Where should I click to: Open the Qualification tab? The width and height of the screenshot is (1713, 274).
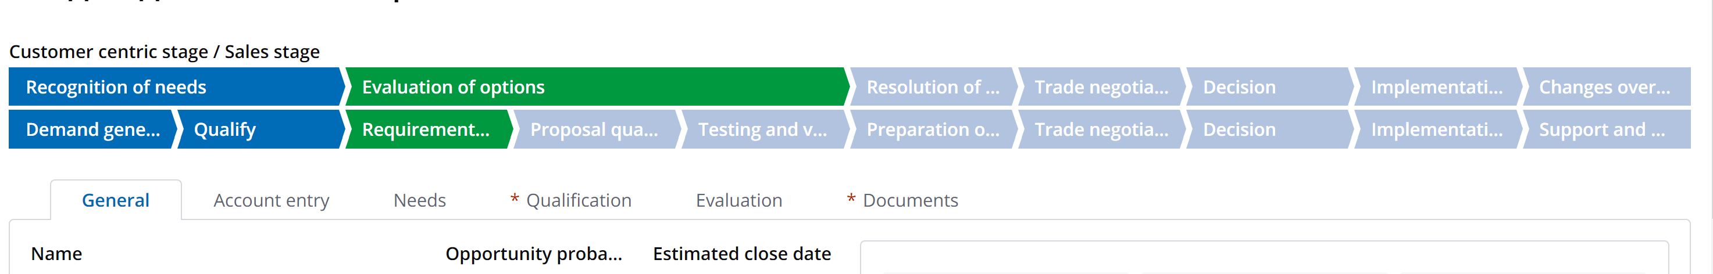pos(578,200)
